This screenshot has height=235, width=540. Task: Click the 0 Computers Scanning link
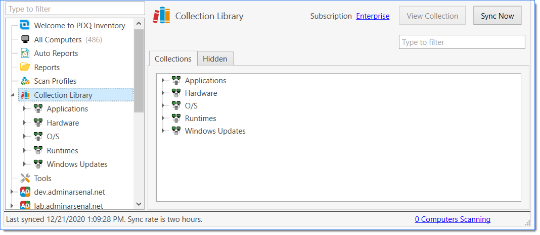pyautogui.click(x=452, y=219)
